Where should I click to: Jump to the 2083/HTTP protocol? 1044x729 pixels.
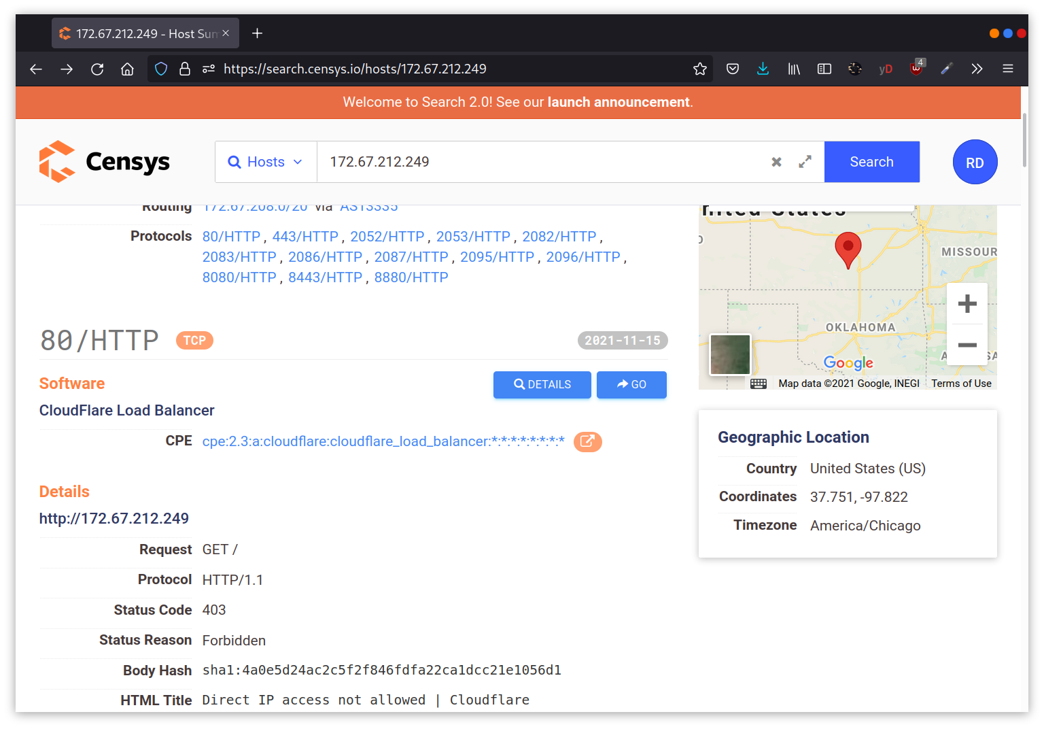tap(239, 257)
